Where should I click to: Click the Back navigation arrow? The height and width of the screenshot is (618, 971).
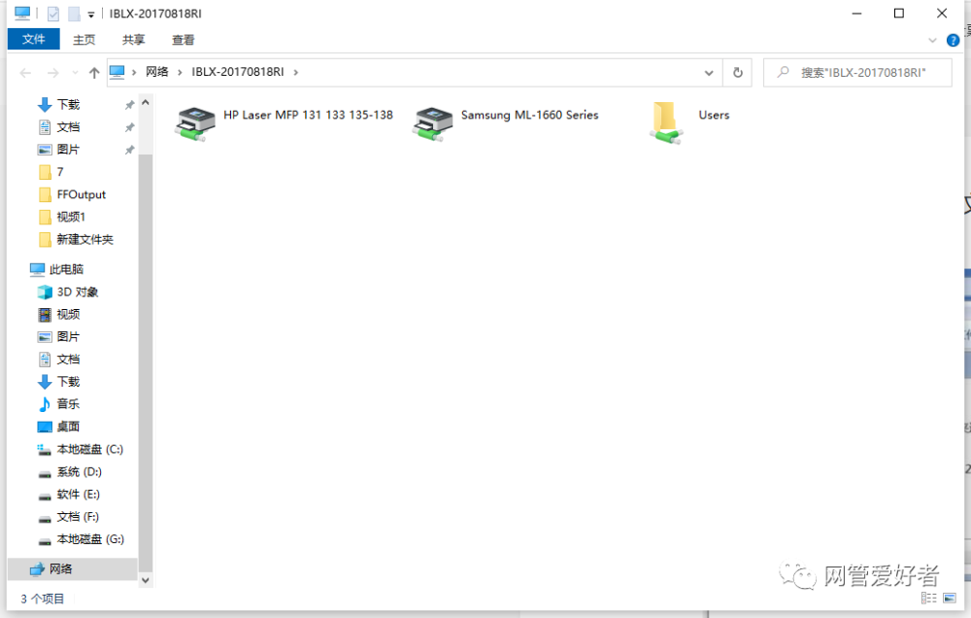point(25,73)
